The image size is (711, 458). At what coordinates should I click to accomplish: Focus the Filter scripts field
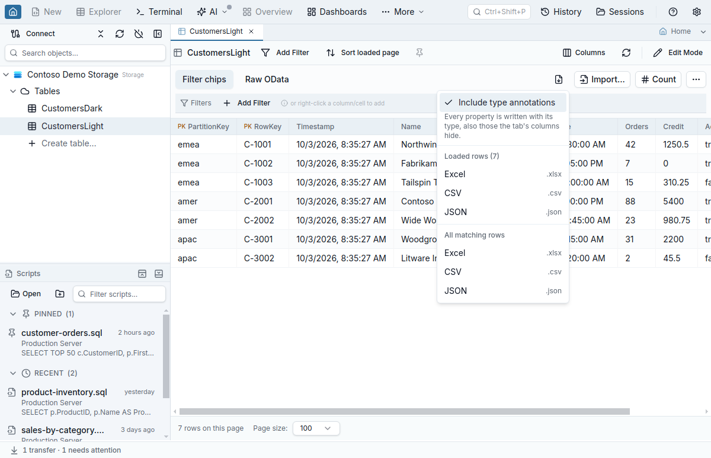[x=119, y=294]
